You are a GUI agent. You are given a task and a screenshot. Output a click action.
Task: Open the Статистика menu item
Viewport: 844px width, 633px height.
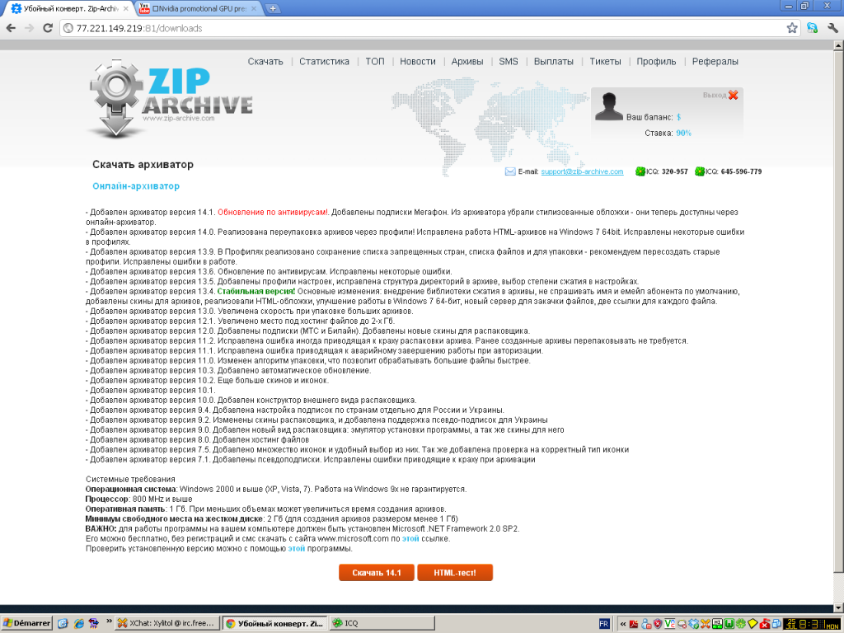click(x=324, y=61)
